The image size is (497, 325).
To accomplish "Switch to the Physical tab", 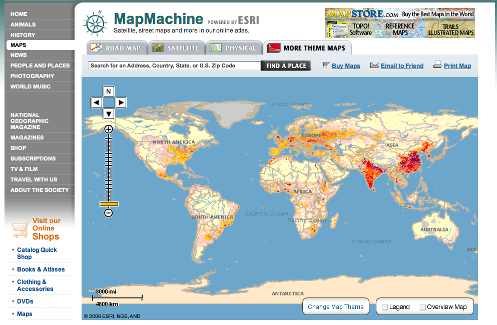I will 234,48.
